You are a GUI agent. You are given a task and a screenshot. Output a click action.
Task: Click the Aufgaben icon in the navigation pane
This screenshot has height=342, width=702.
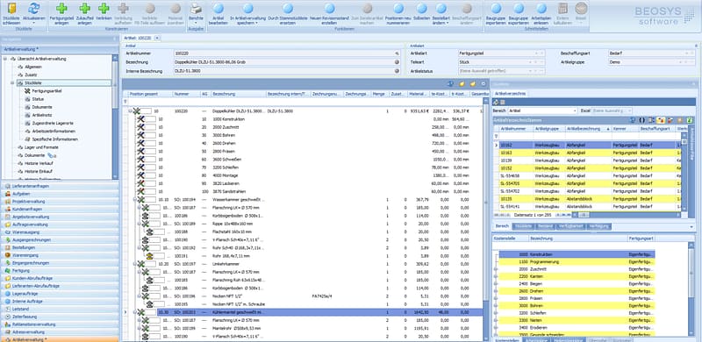coord(8,194)
